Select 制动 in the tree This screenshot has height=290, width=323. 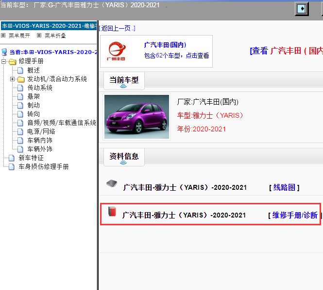click(34, 106)
